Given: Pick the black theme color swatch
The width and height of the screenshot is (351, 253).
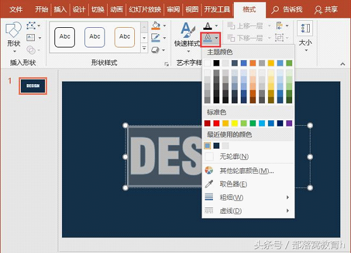Looking at the screenshot, I should pos(216,63).
